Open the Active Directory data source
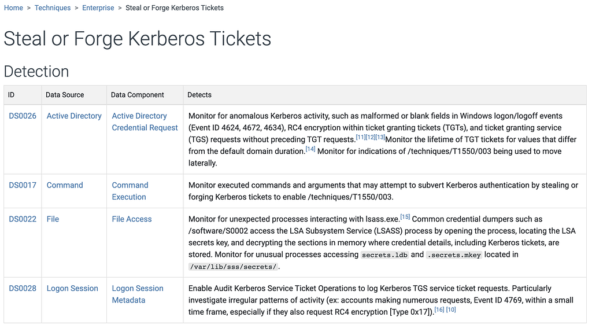Image resolution: width=592 pixels, height=328 pixels. click(x=74, y=116)
